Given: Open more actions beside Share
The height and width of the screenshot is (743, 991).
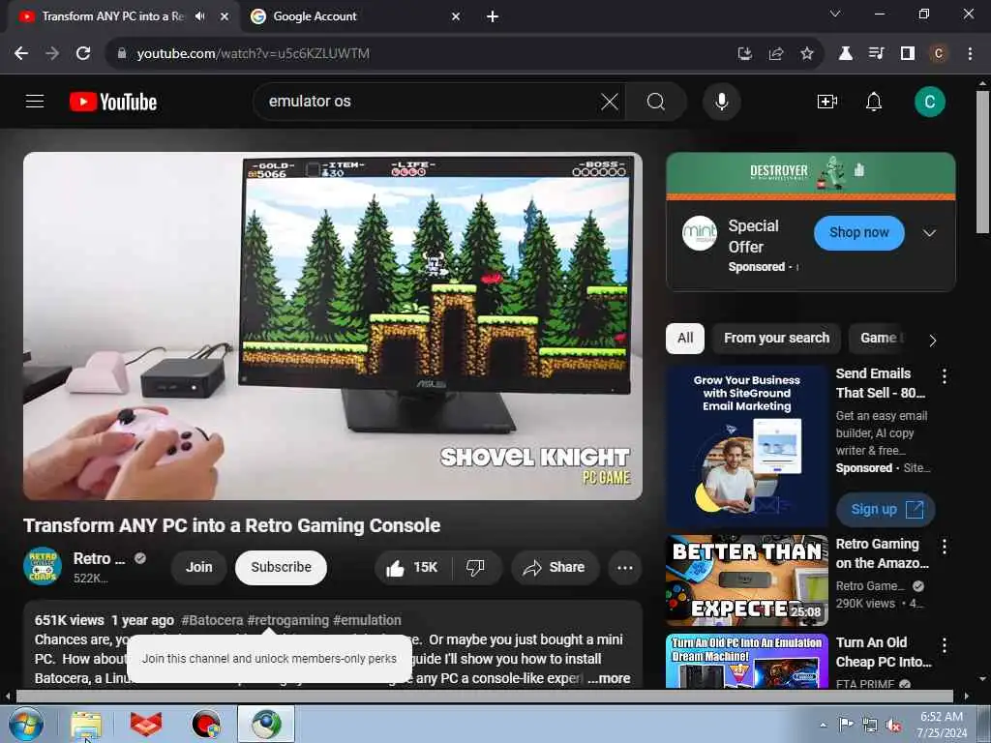Looking at the screenshot, I should click(625, 567).
